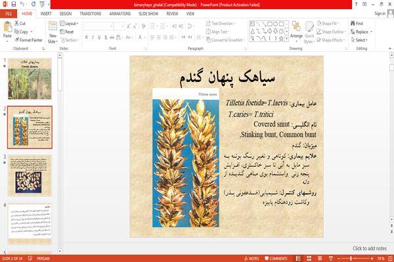Click the Reset slide button
The height and width of the screenshot is (262, 394).
click(67, 32)
